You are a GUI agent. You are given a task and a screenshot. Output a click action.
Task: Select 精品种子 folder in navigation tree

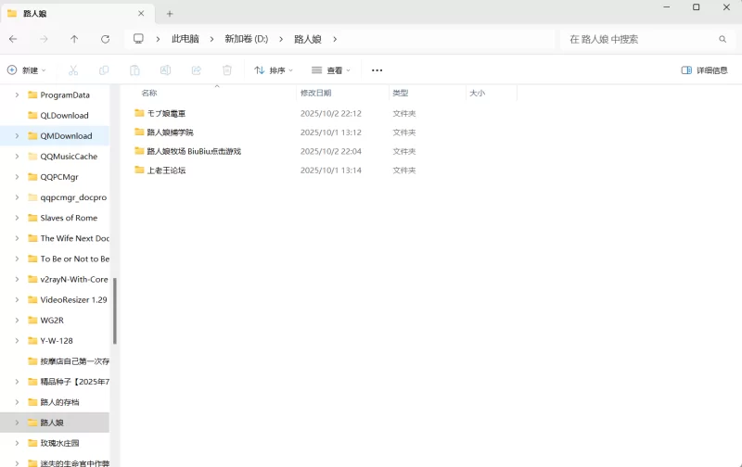[x=74, y=382]
